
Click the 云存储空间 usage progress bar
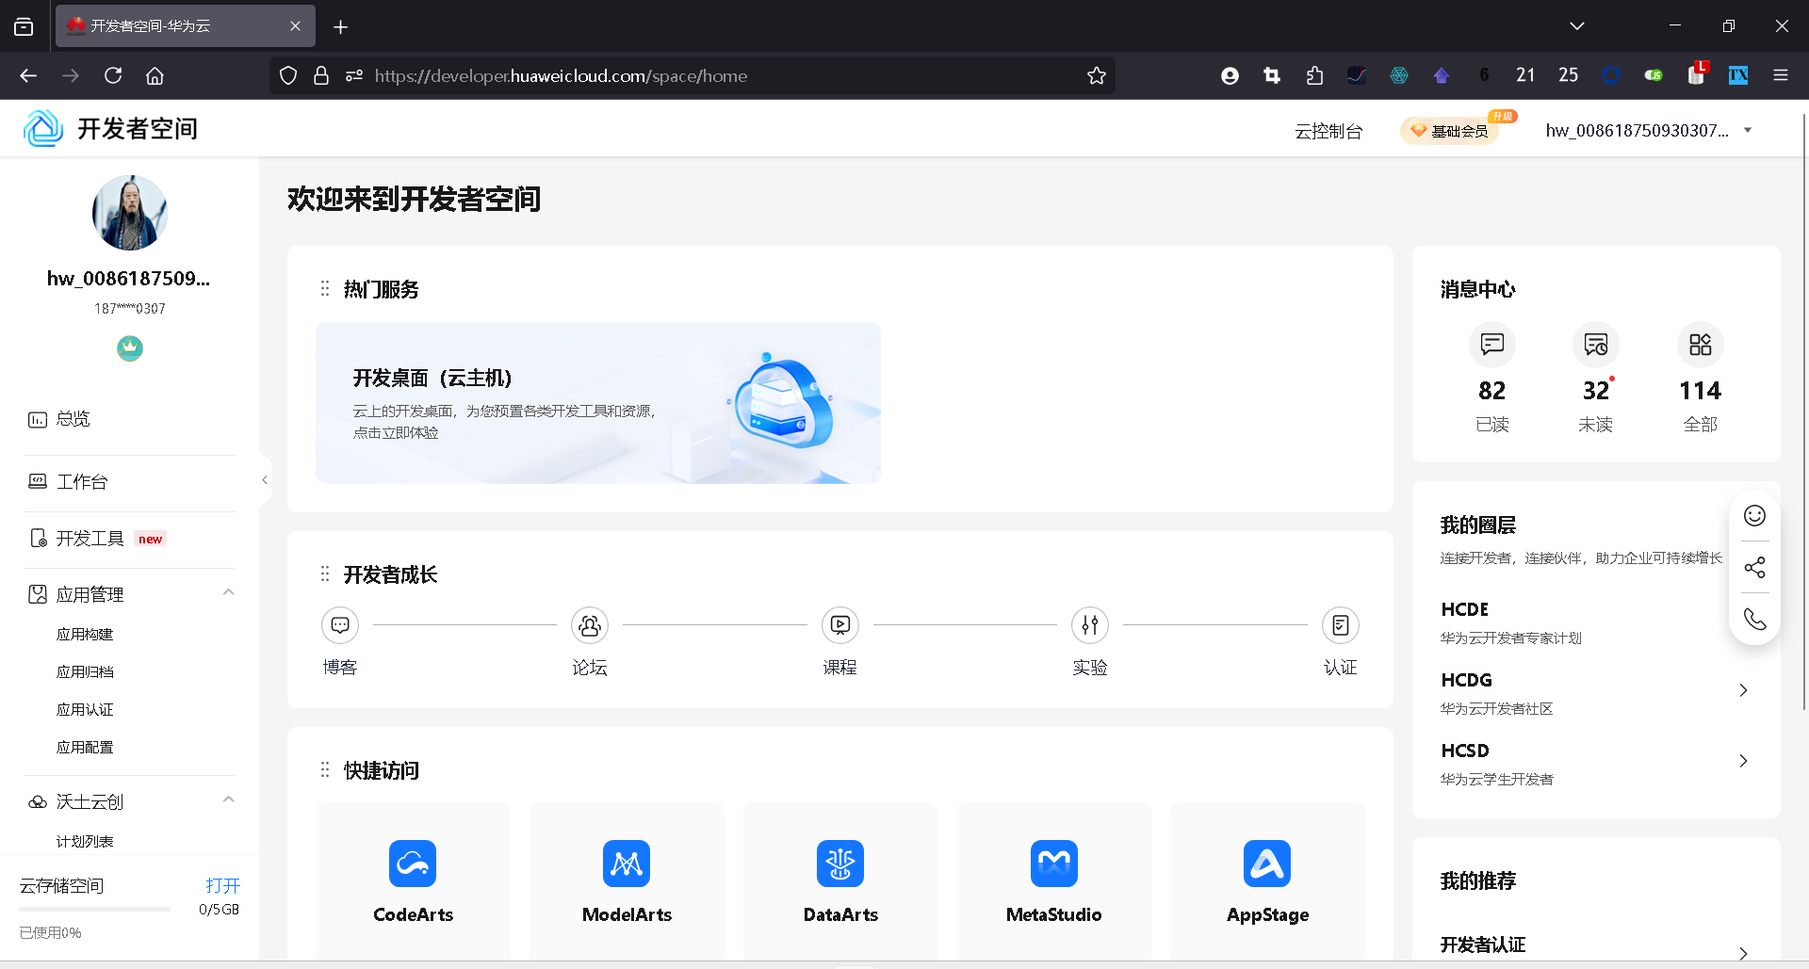point(97,910)
